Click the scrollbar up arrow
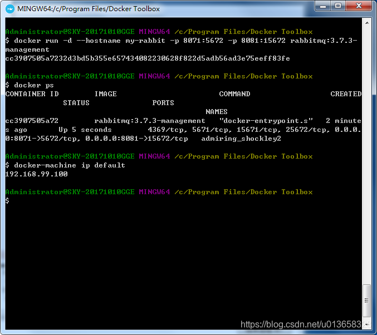The width and height of the screenshot is (377, 335). (x=367, y=23)
